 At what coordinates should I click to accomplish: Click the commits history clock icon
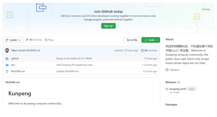(x=142, y=51)
